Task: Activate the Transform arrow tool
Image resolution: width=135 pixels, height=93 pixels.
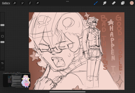Action: (x=37, y=3)
